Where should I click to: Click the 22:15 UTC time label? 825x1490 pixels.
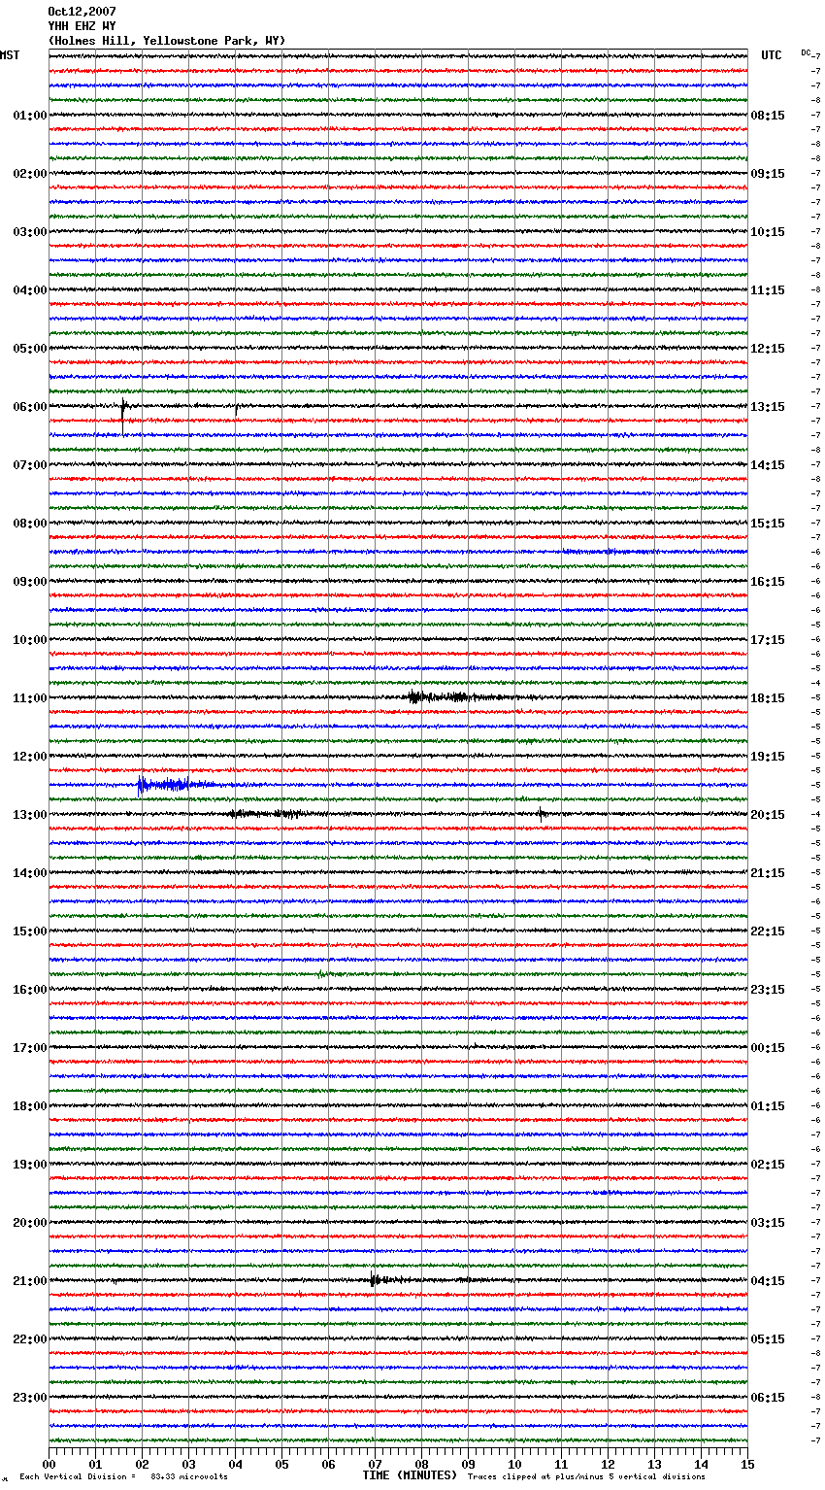[768, 931]
